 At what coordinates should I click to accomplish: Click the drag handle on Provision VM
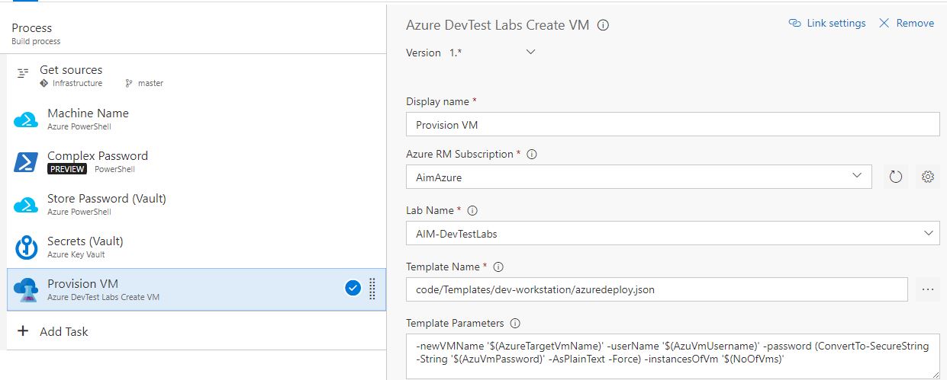point(372,289)
